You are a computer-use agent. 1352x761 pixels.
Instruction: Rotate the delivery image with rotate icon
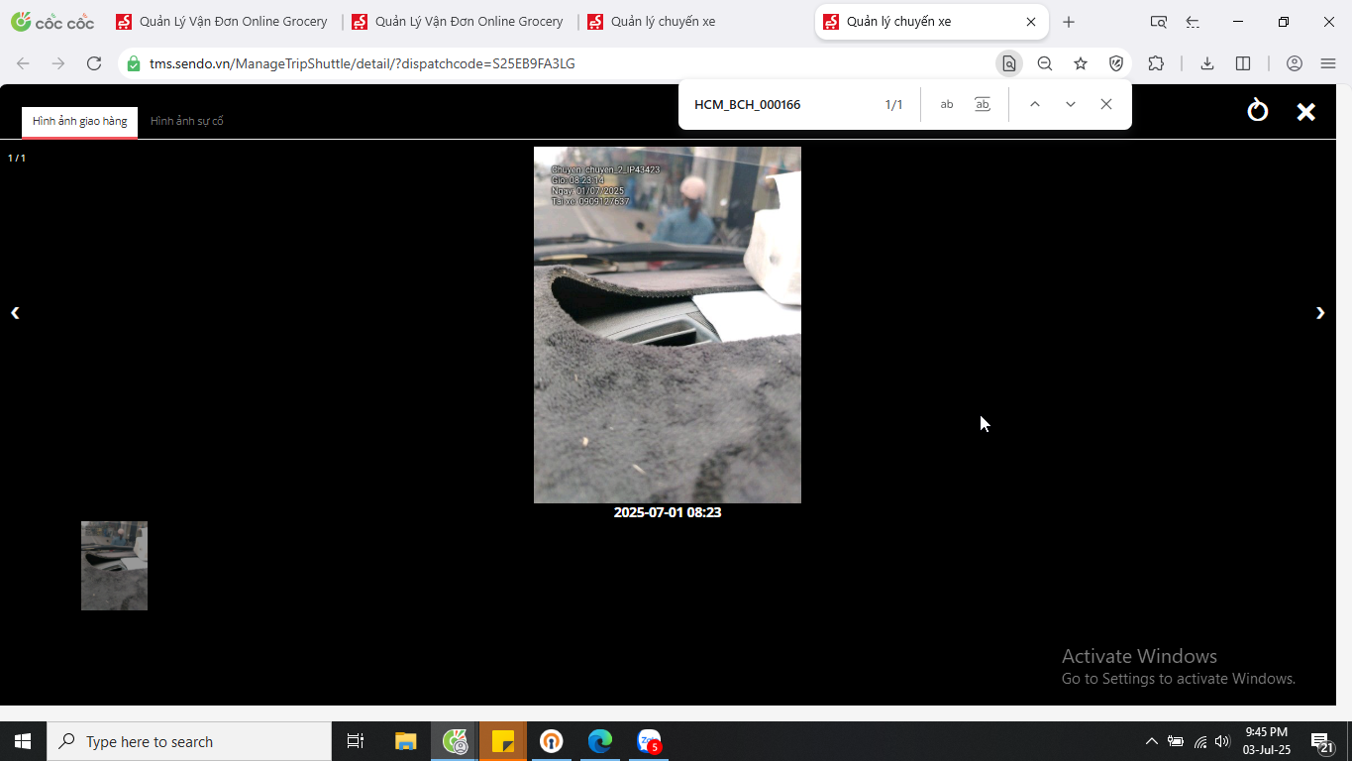pos(1257,110)
